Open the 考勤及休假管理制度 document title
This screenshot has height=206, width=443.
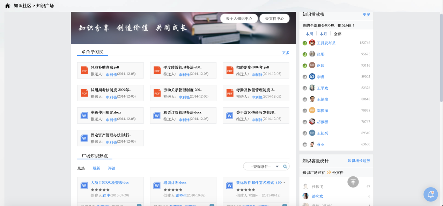point(255,90)
